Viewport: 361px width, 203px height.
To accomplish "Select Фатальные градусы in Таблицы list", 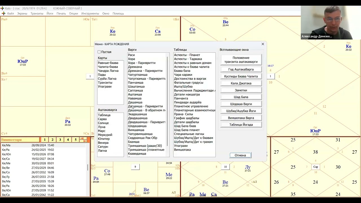I will (x=188, y=83).
